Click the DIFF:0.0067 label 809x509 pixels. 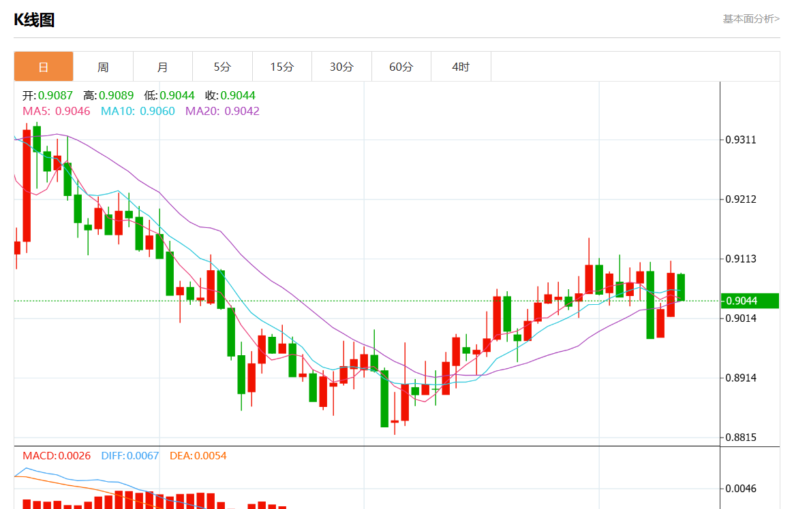coord(130,456)
